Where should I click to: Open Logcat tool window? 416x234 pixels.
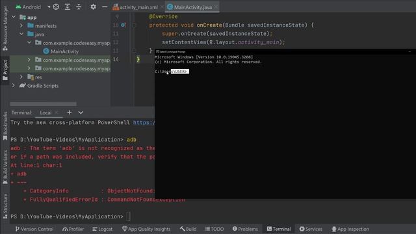[x=103, y=229]
